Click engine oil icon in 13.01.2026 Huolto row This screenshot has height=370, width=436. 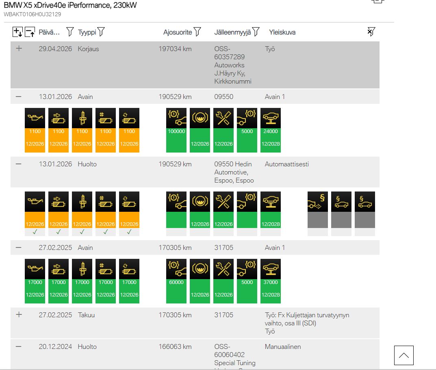pos(35,202)
